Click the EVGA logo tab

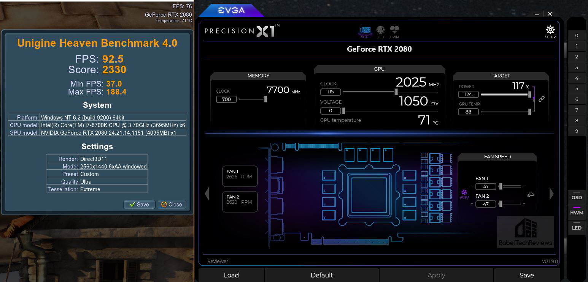tap(231, 10)
